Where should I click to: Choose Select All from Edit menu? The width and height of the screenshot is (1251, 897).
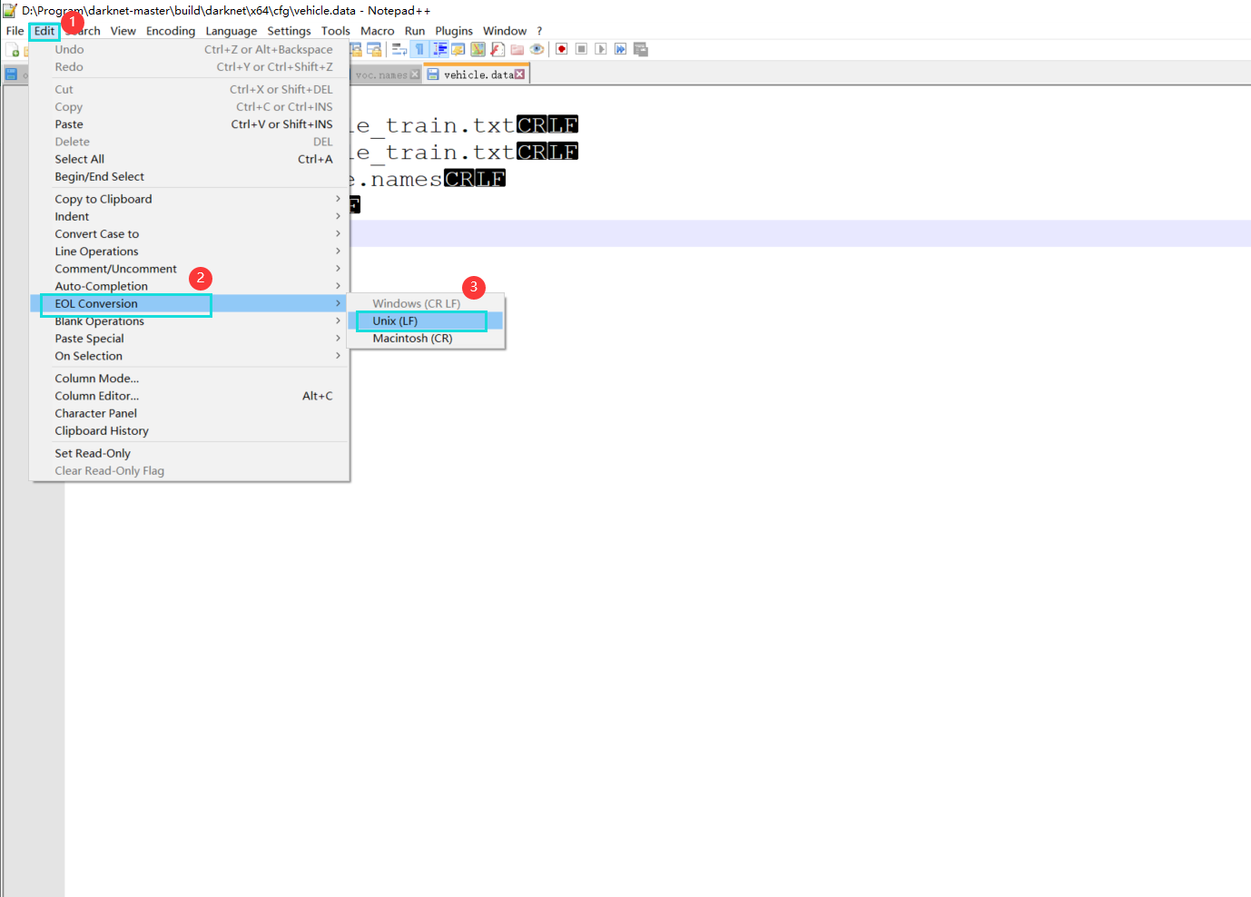(x=79, y=159)
